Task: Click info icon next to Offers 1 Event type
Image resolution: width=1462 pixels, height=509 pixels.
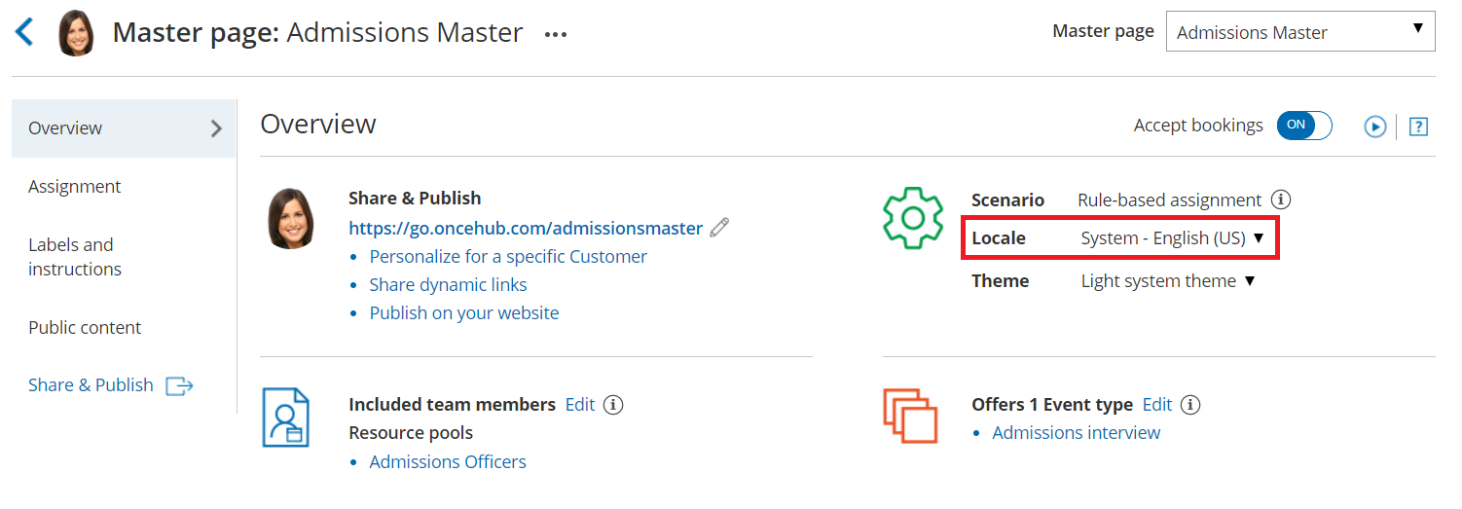Action: 1190,404
